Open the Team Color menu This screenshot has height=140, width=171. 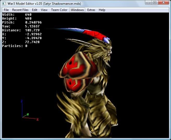(59, 10)
